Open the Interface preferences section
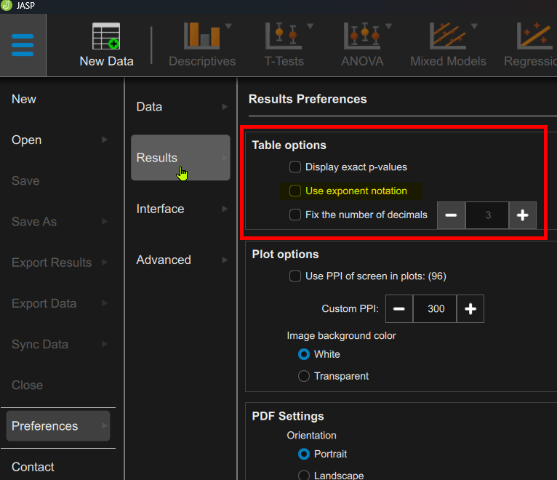The height and width of the screenshot is (480, 557). pyautogui.click(x=180, y=209)
